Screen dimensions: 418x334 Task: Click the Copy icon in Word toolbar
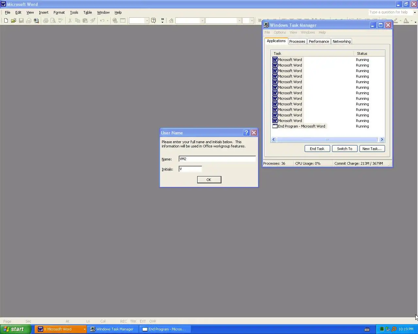77,21
